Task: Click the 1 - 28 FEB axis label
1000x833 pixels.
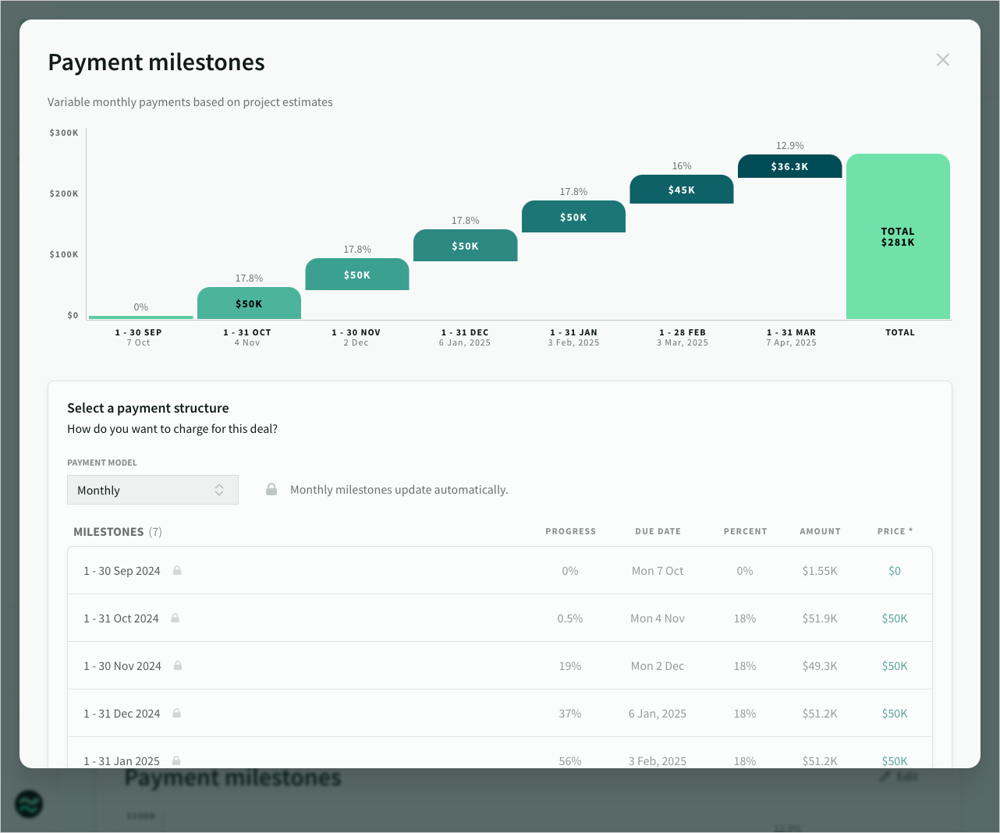Action: (x=683, y=332)
